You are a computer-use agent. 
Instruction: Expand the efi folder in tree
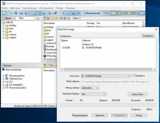coord(3,31)
